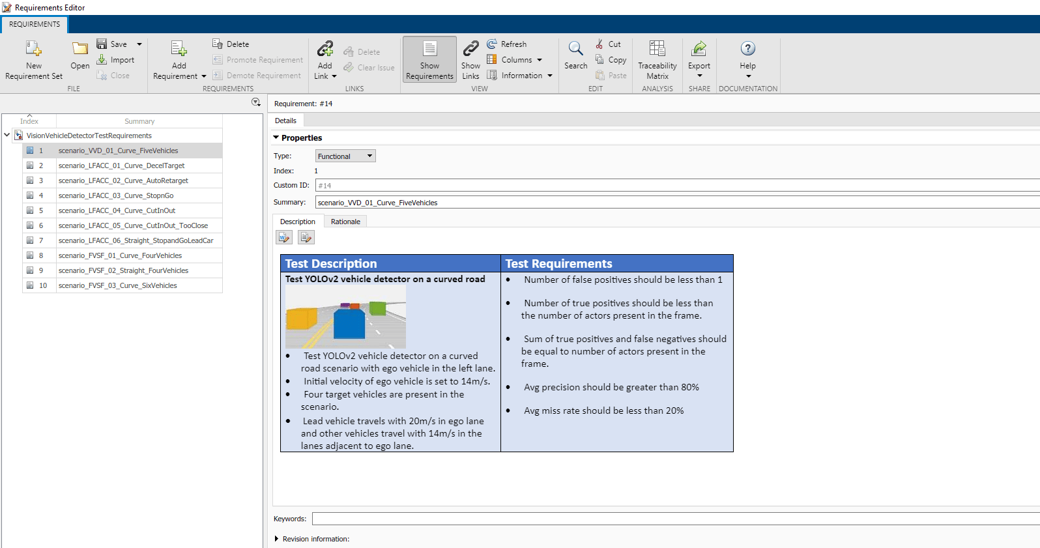1040x548 pixels.
Task: Click the Refresh view icon
Action: tap(492, 44)
